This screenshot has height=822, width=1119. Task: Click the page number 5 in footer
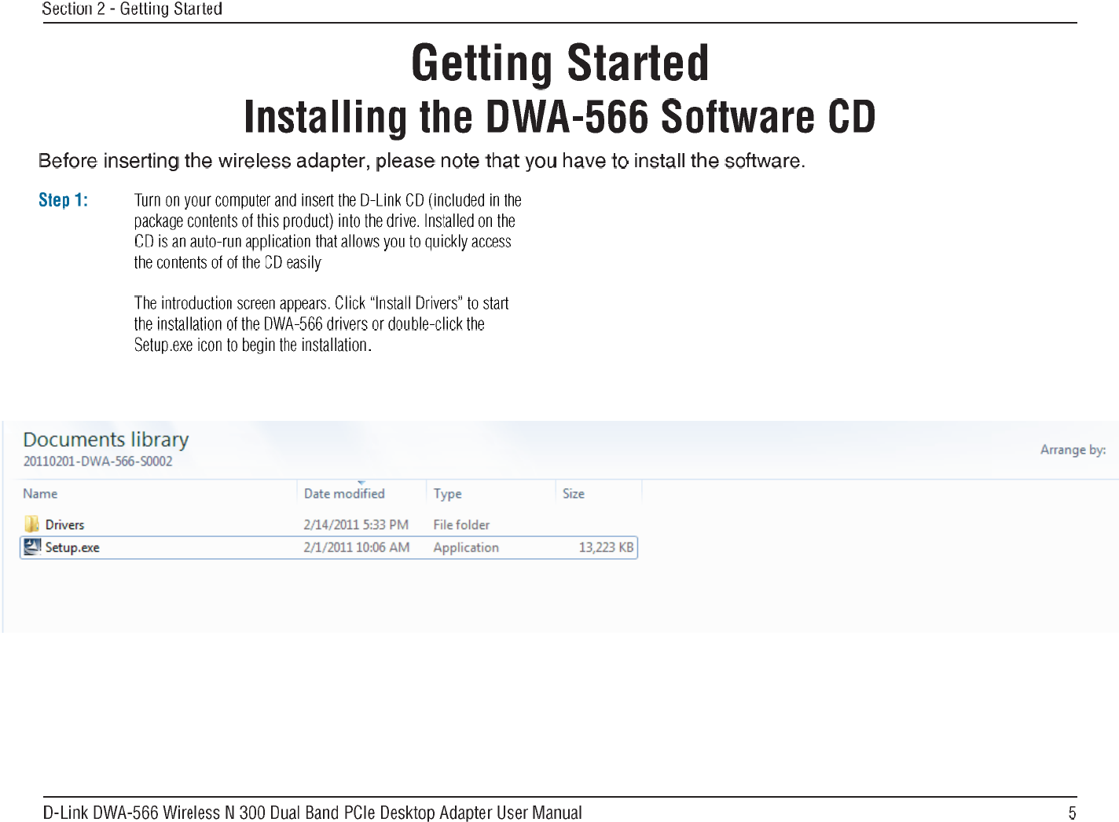click(1072, 813)
